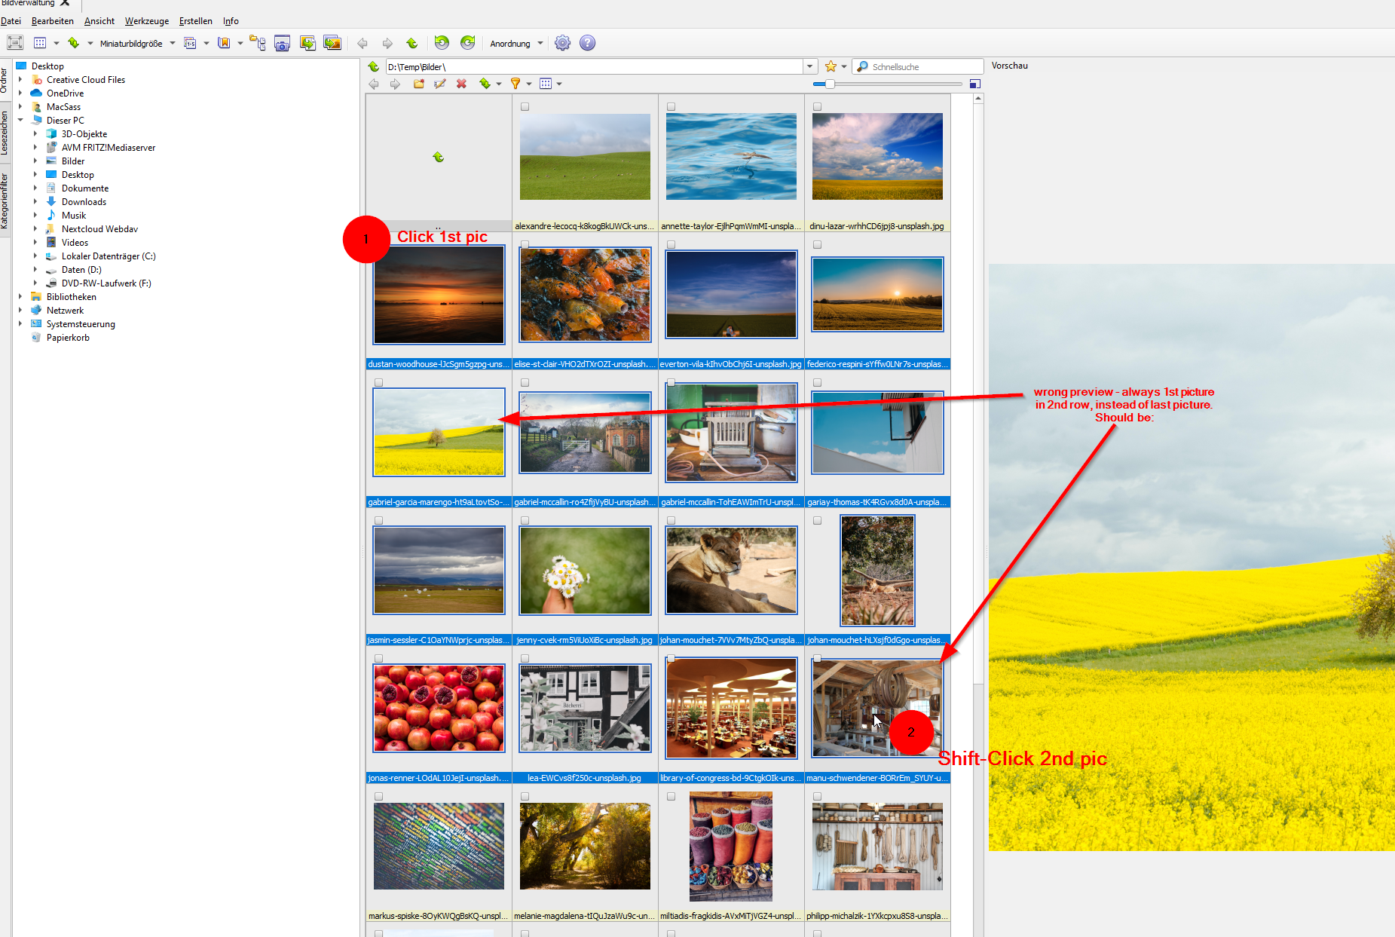Click the bookmark icon in main toolbar
Image resolution: width=1395 pixels, height=937 pixels.
coord(224,43)
